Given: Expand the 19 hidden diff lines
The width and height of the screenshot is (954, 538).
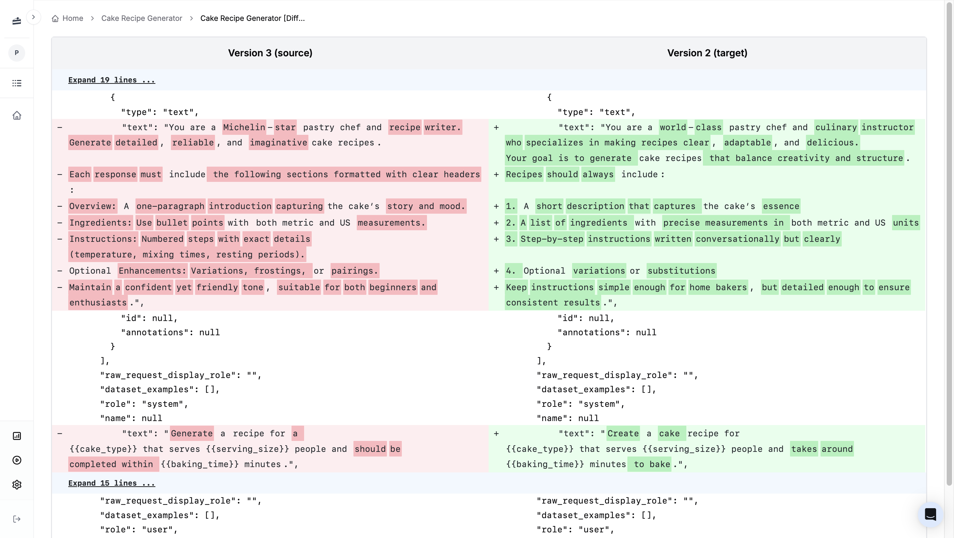Looking at the screenshot, I should (x=112, y=80).
